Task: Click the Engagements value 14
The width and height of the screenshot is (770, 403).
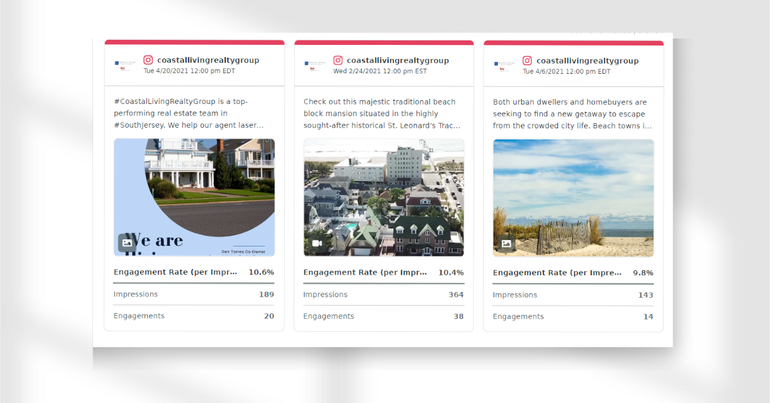Action: click(648, 316)
